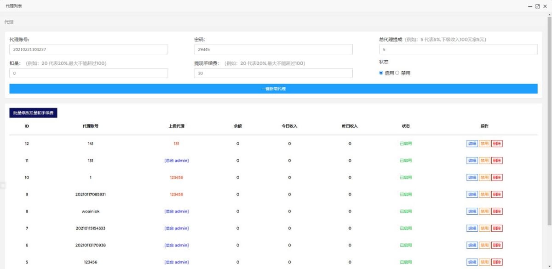Click the 密码 input containing 29445

pyautogui.click(x=273, y=49)
